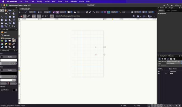Viewport: 182px width, 107px height.
Task: Adjust the fill opacity 100% slider
Action: coord(8,63)
